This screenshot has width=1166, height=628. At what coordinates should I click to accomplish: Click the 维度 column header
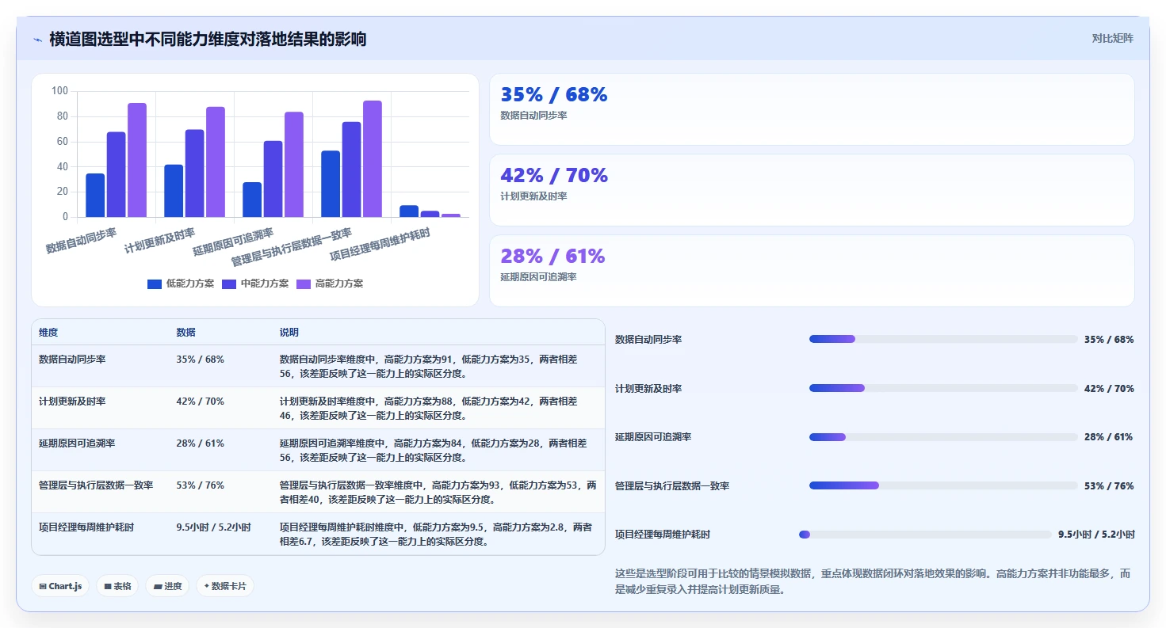tap(48, 333)
